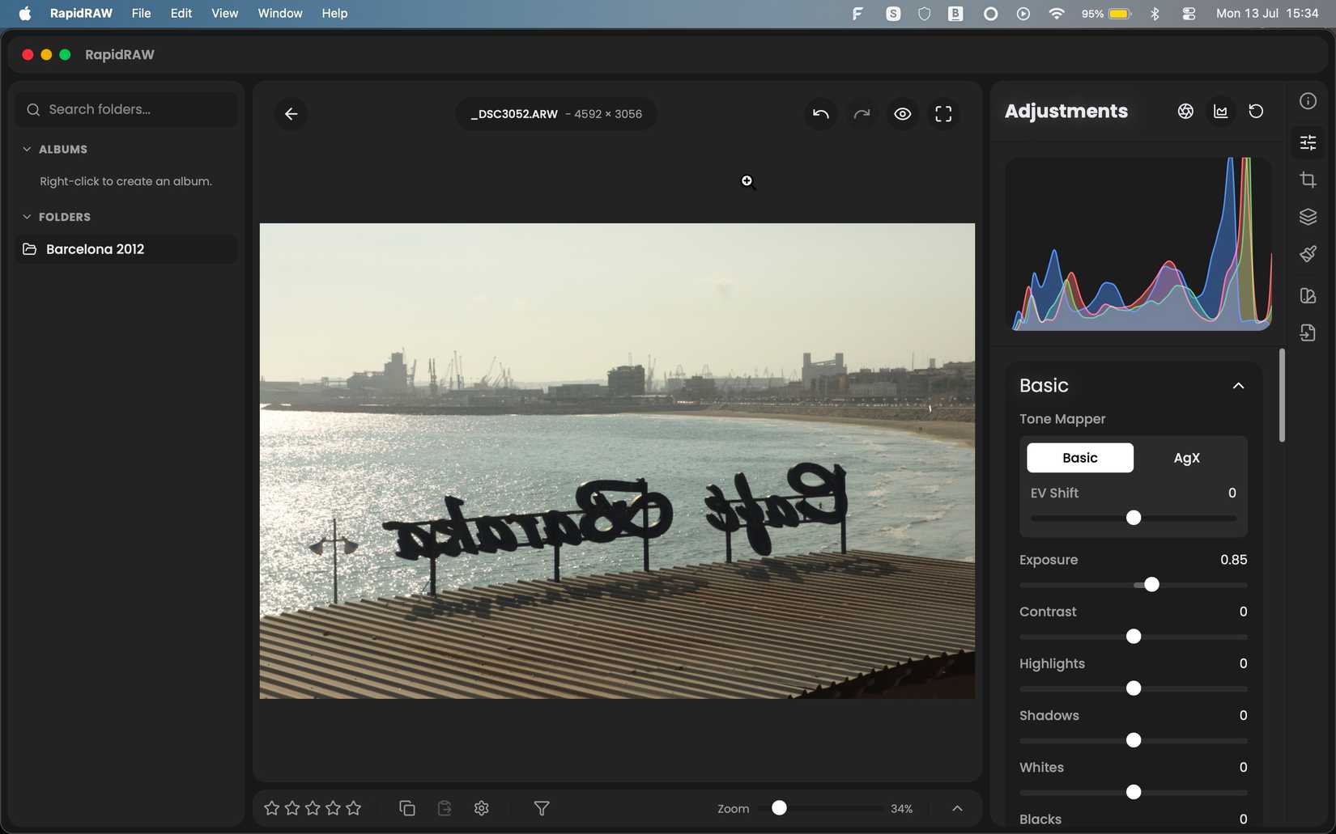Open the Crop tool panel
Image resolution: width=1336 pixels, height=834 pixels.
[1308, 180]
